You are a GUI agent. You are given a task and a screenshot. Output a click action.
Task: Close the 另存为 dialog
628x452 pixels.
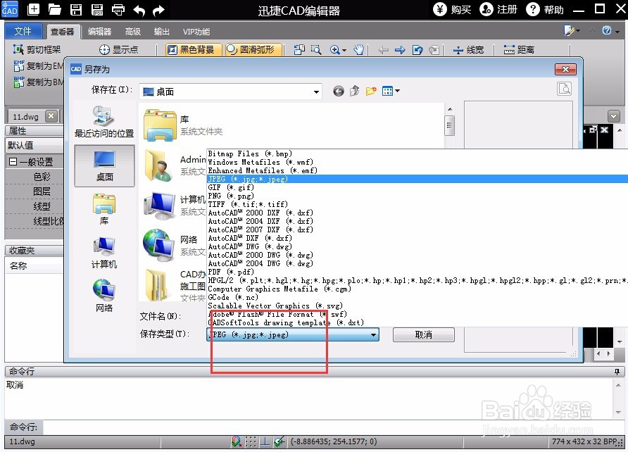coord(565,69)
